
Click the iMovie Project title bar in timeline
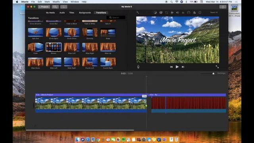(x=91, y=95)
